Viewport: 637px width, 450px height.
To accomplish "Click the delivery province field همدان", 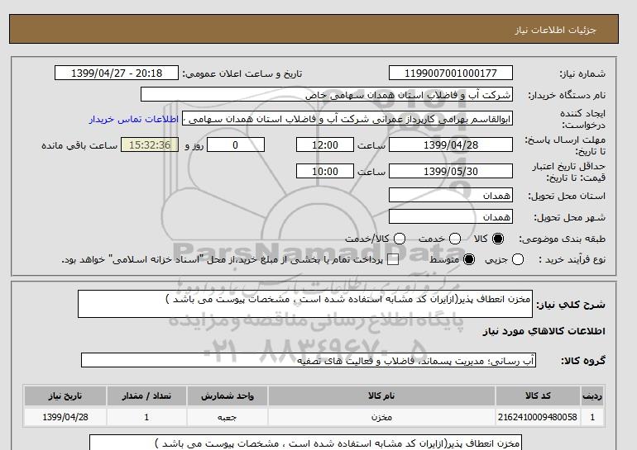I will pyautogui.click(x=451, y=195).
